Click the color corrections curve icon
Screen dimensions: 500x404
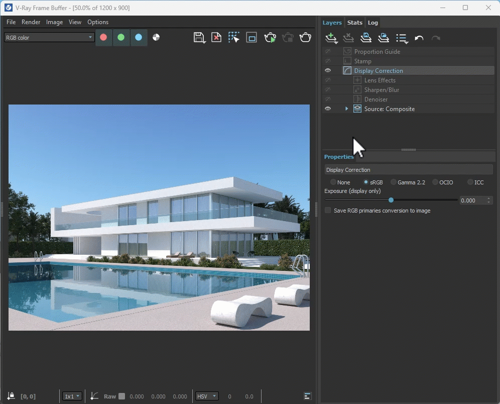click(x=94, y=396)
